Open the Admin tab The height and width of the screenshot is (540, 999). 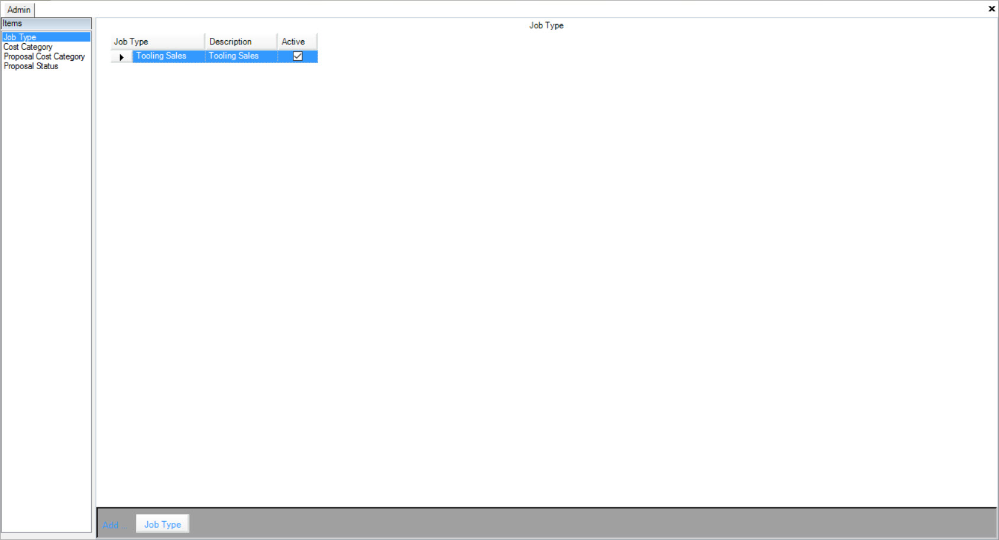[x=18, y=9]
